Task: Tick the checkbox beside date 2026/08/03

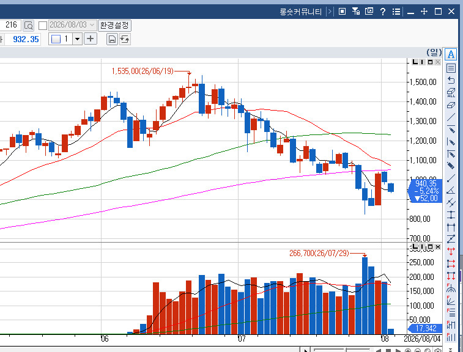Action: [x=43, y=26]
